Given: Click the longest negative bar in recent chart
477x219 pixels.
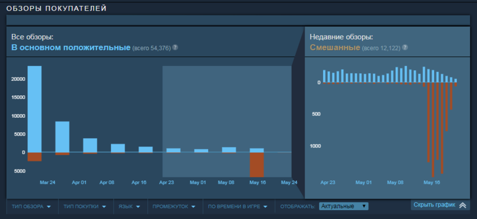Looking at the screenshot, I should (x=433, y=130).
